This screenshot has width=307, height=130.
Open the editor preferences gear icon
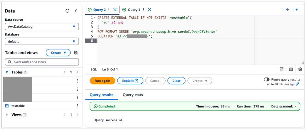[300, 69]
